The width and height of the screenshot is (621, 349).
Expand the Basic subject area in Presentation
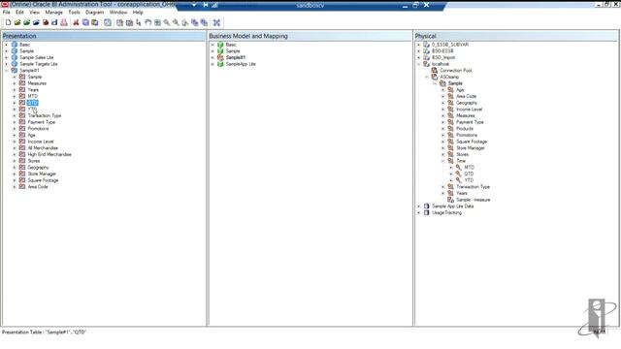pos(7,45)
